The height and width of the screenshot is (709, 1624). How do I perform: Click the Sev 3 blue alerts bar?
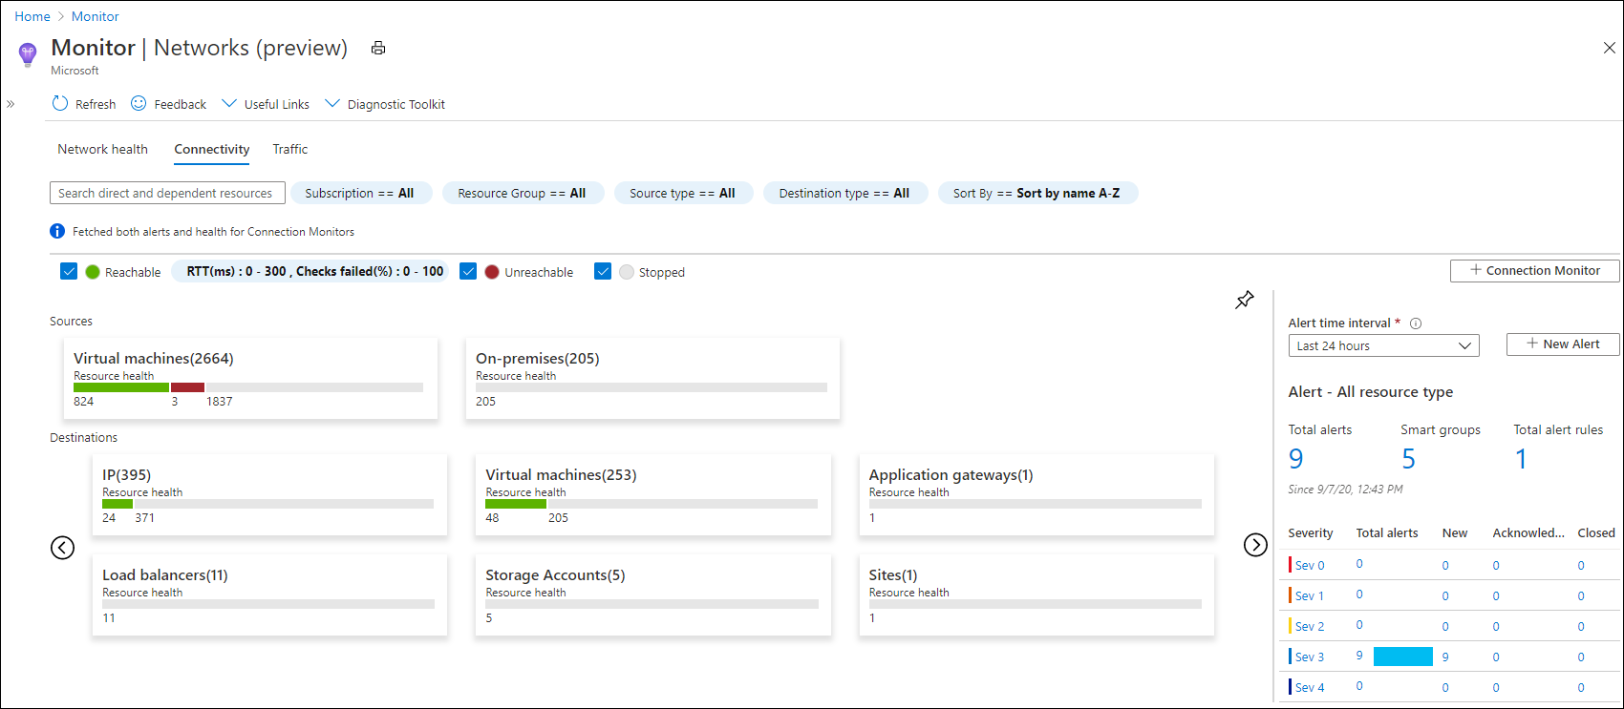click(1402, 657)
